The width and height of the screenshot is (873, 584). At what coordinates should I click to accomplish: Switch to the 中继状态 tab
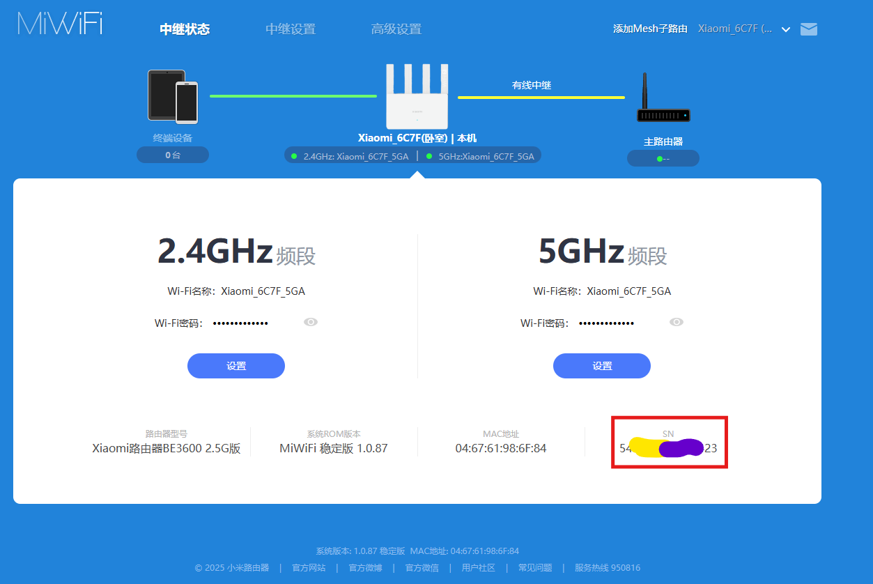pos(185,29)
